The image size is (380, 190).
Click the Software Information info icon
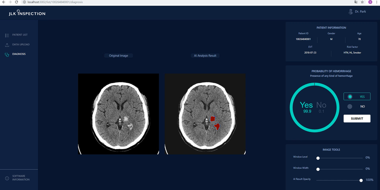(x=7, y=178)
